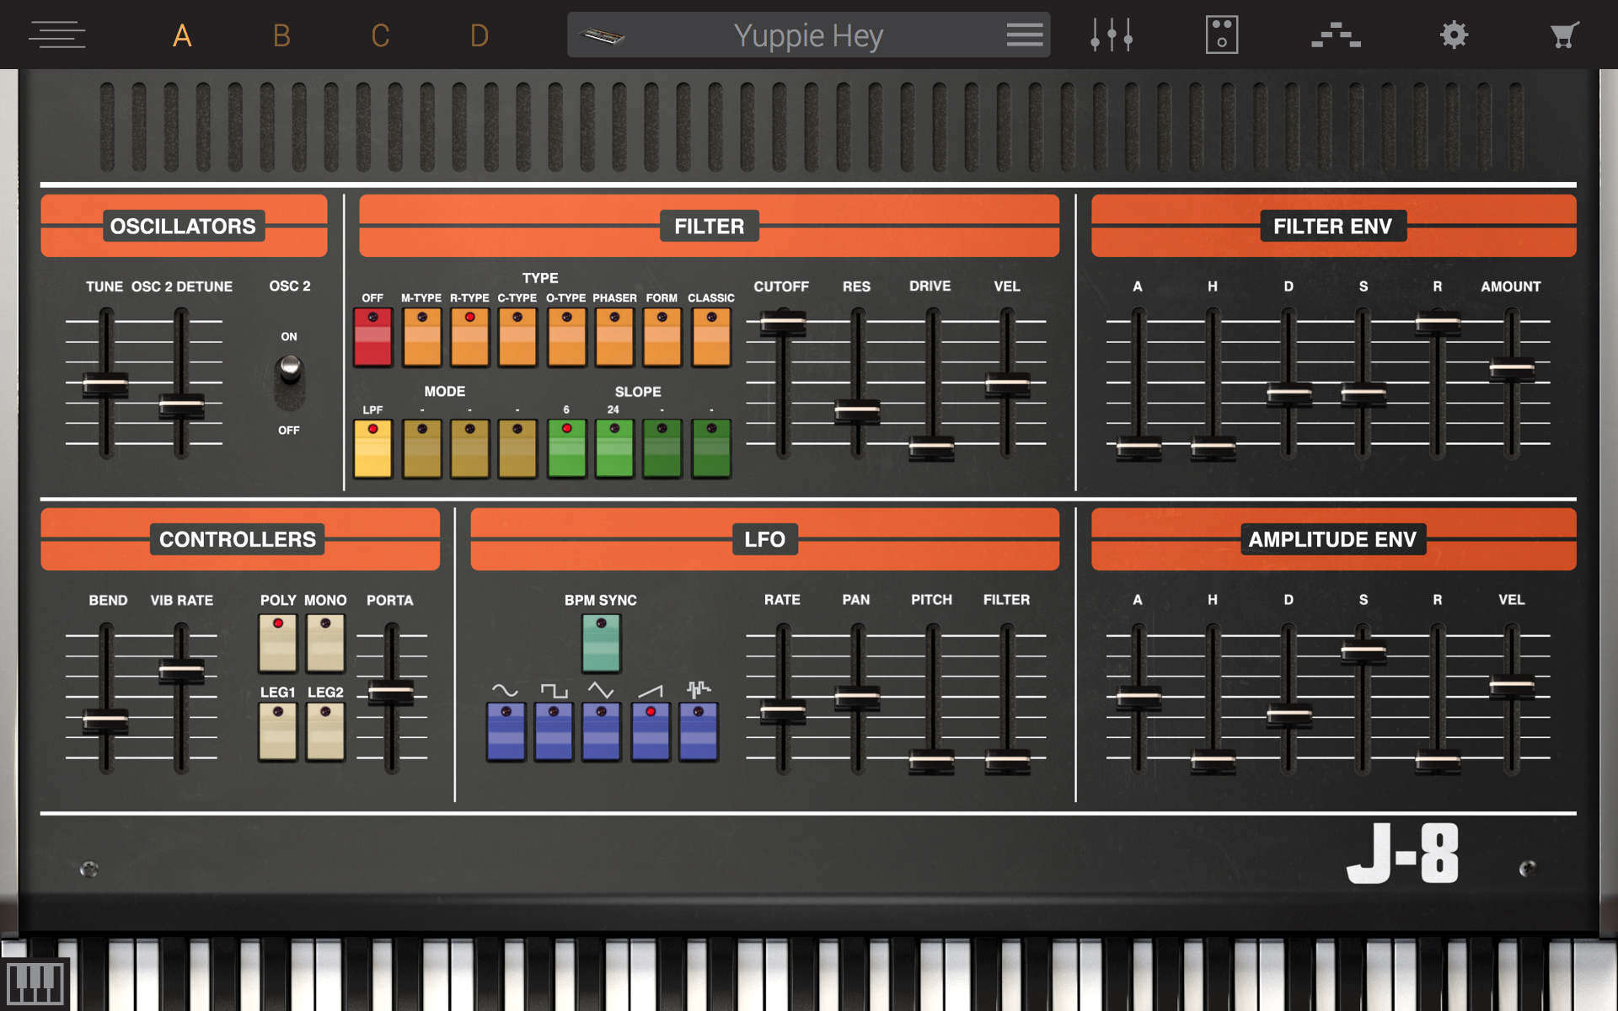Select the random noise LFO button

click(699, 731)
